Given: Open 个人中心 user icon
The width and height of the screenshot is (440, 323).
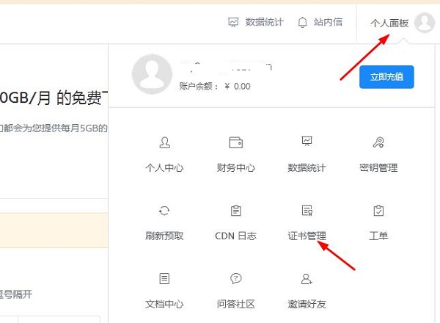Looking at the screenshot, I should [x=164, y=142].
